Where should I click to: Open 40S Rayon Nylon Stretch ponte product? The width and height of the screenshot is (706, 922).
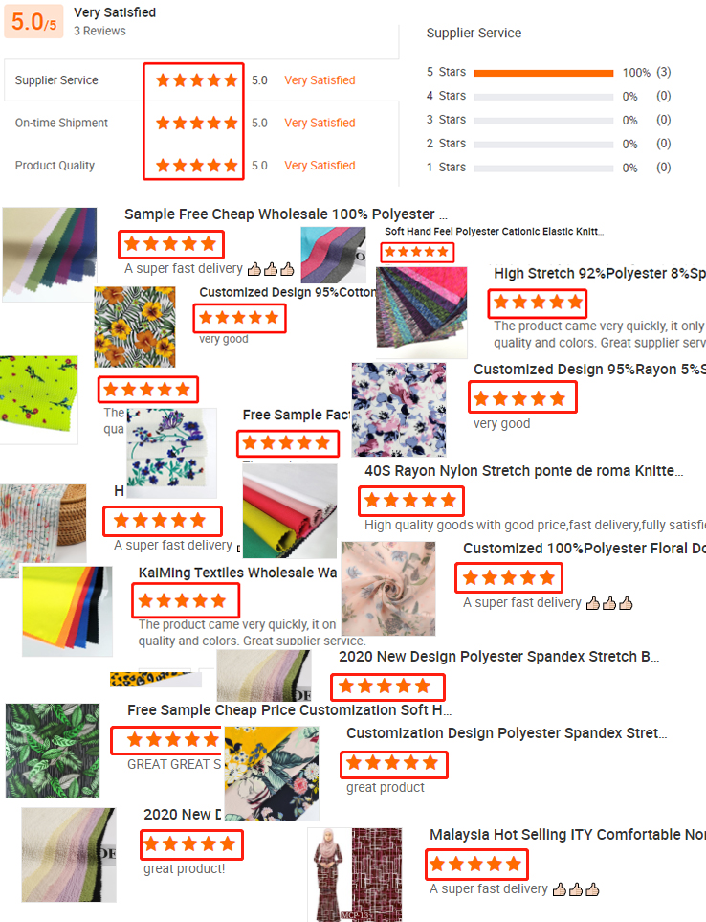tap(523, 471)
